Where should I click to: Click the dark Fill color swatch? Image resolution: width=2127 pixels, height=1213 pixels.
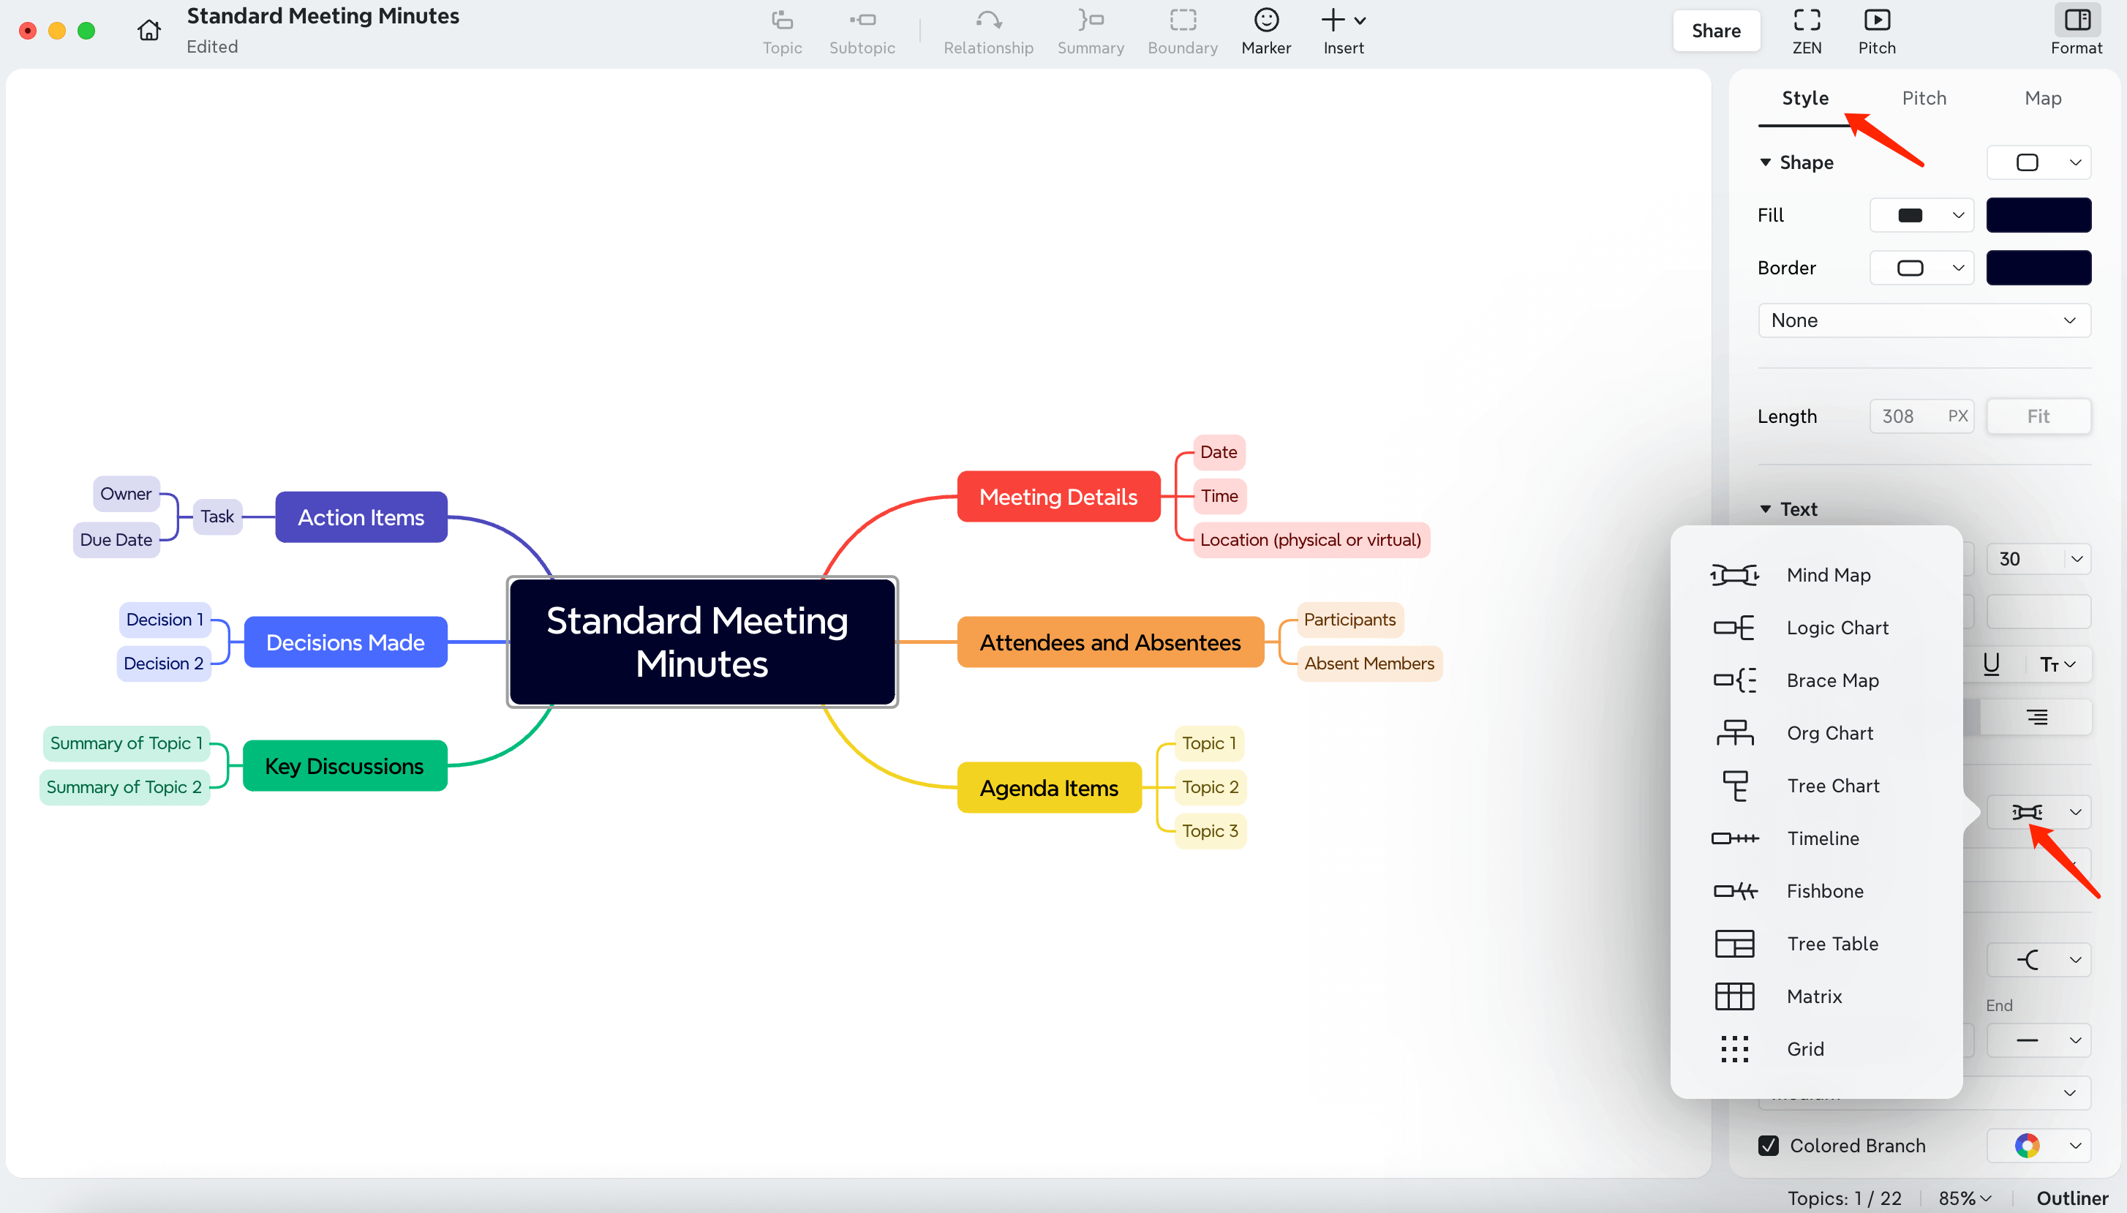2038,215
